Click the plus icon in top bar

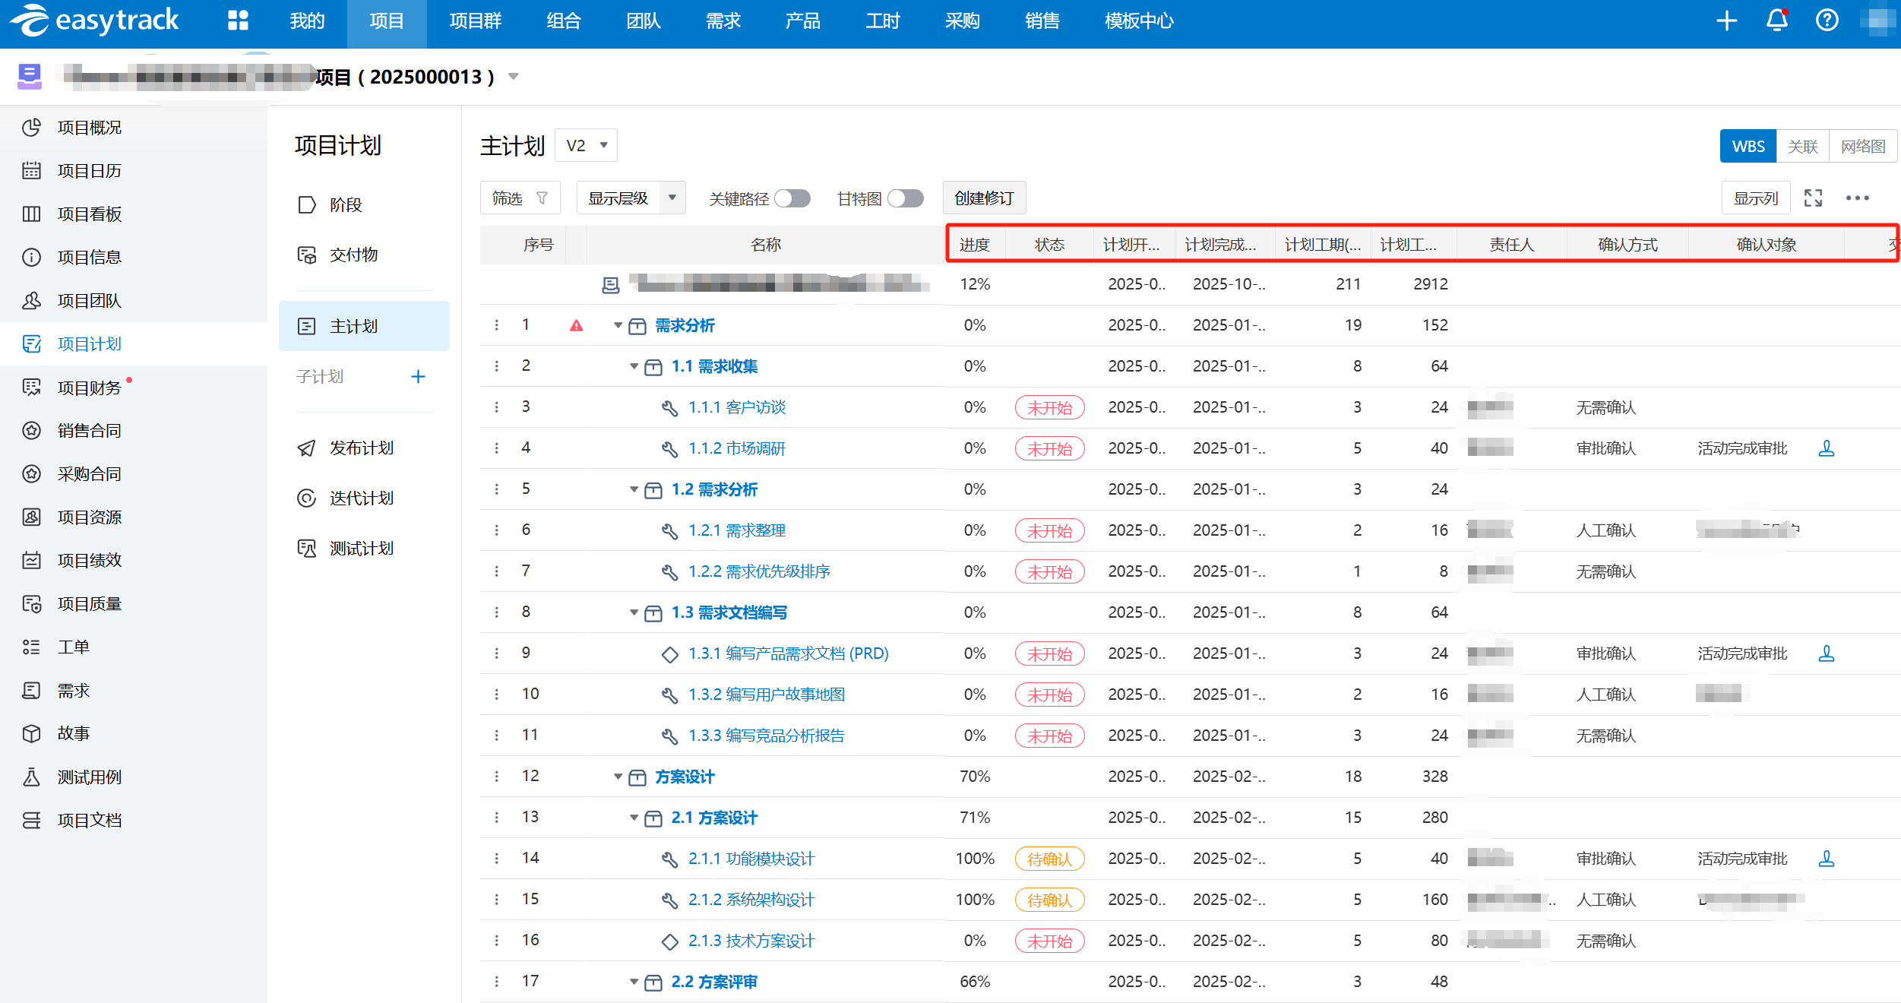(x=1726, y=21)
